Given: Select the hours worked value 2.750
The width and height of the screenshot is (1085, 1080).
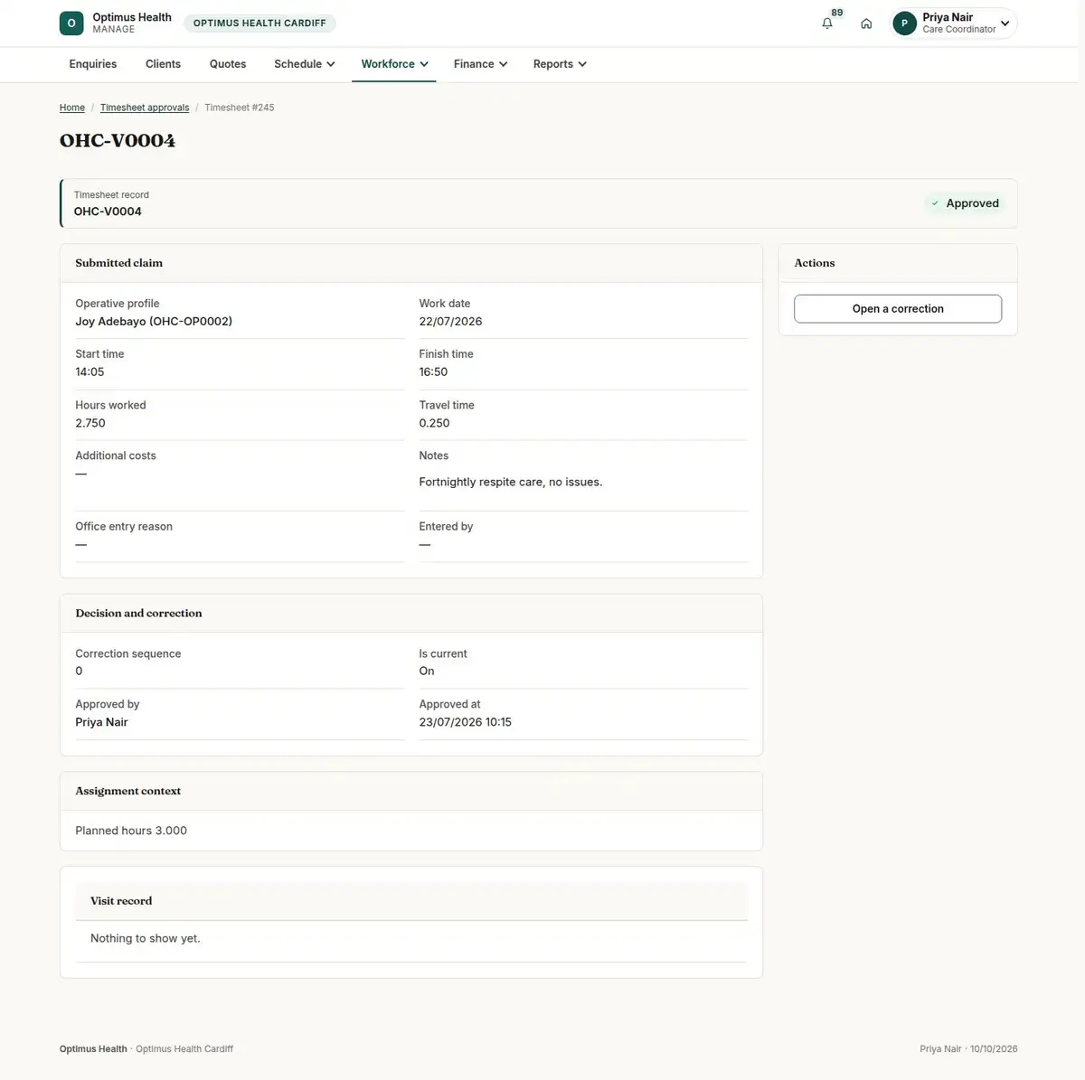Looking at the screenshot, I should click(90, 423).
